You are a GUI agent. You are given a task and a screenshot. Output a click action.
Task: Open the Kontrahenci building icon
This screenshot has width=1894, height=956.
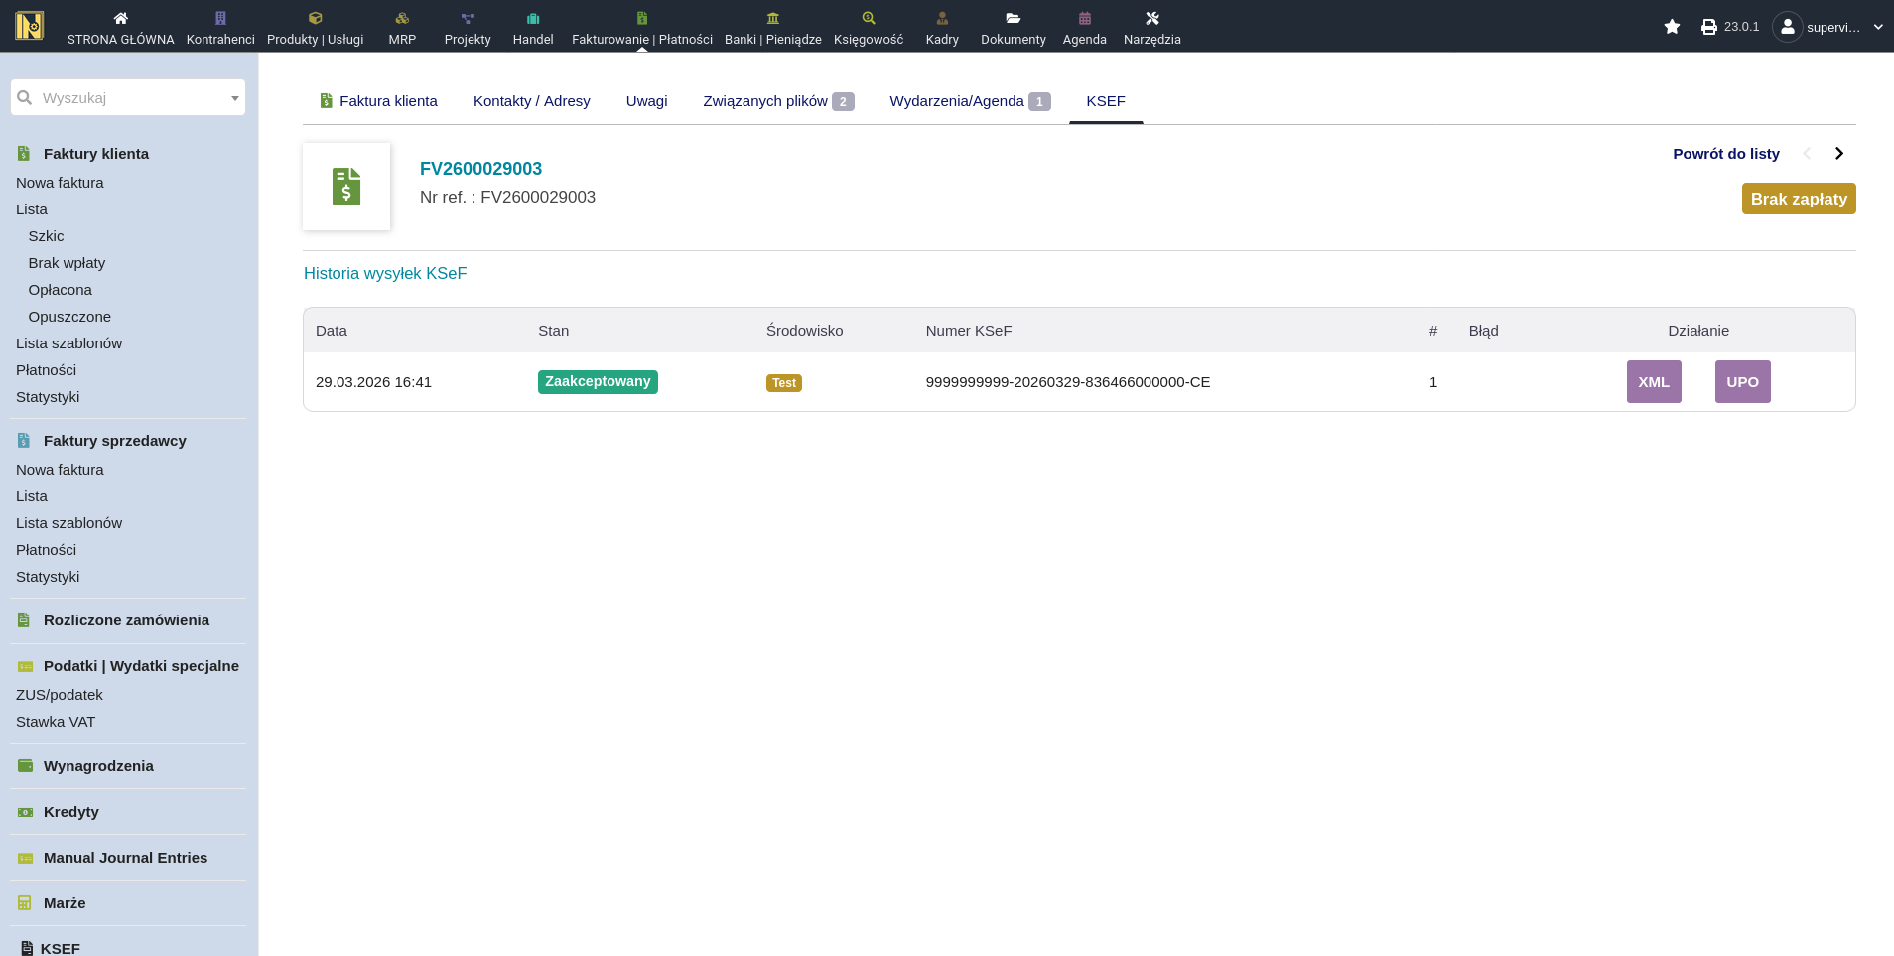coord(220,18)
